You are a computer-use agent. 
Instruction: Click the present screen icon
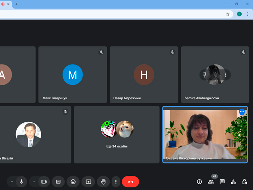coord(88,182)
